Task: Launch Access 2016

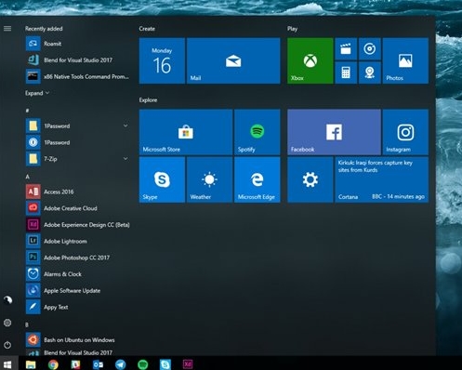Action: 77,192
